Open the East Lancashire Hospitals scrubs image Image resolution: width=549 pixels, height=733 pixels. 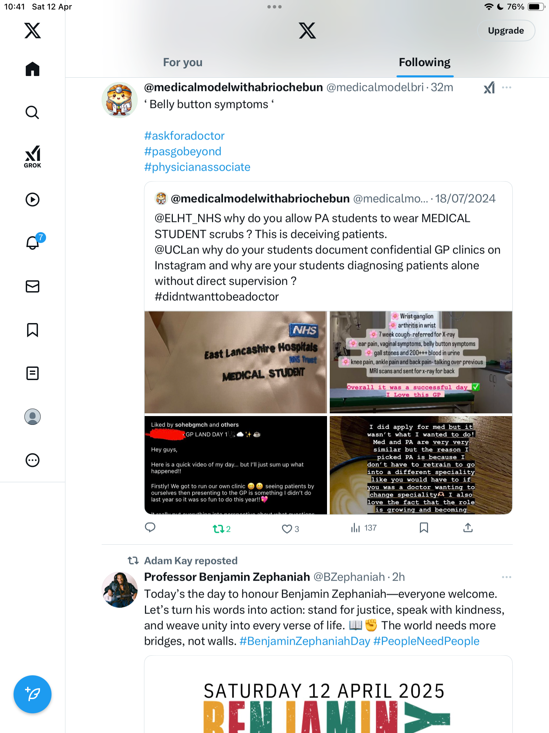pos(236,362)
